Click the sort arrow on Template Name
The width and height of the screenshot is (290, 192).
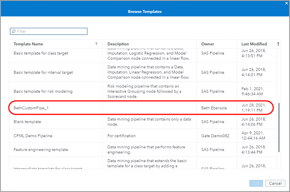click(96, 44)
